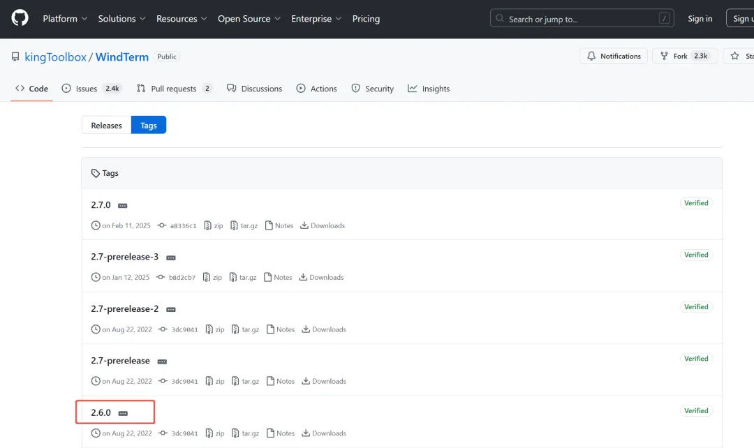The height and width of the screenshot is (448, 754).
Task: Select the Tags toggle button
Action: 149,125
